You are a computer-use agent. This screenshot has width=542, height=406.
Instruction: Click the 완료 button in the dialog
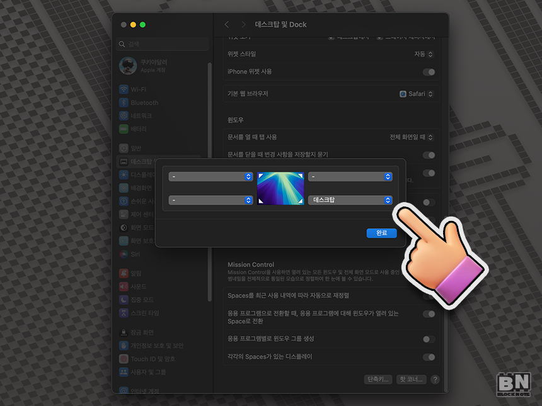coord(382,233)
